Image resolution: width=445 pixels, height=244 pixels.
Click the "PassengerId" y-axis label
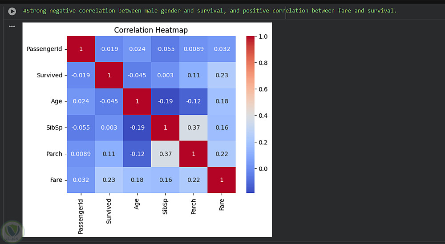tap(44, 49)
